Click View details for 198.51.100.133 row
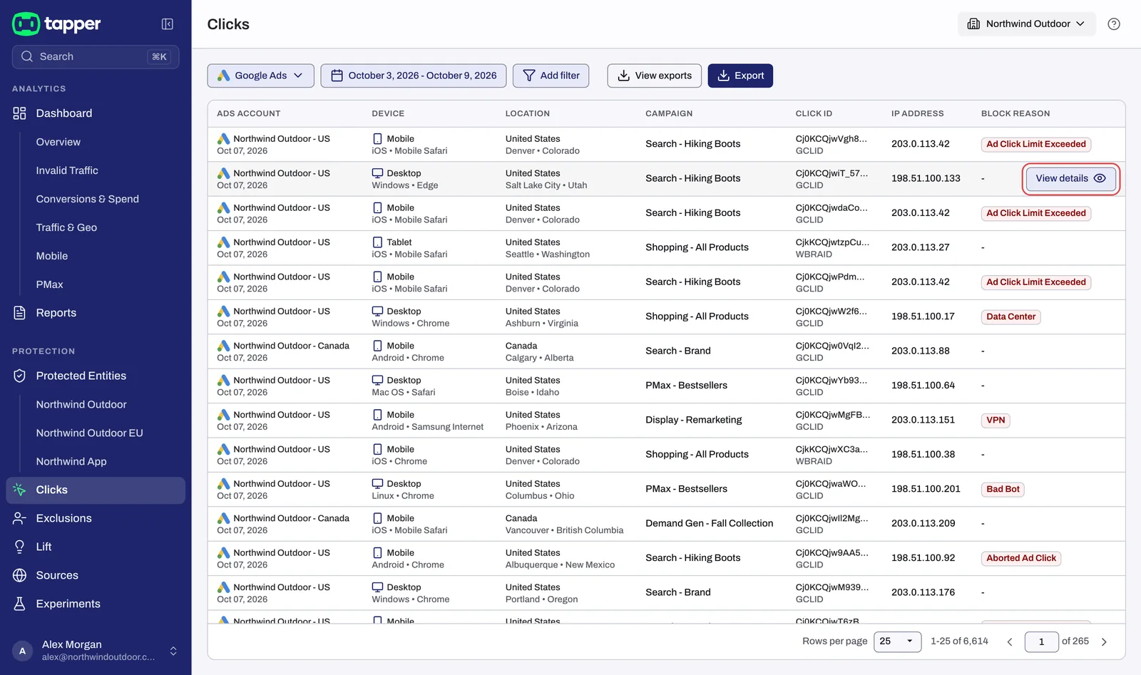Viewport: 1141px width, 675px height. pyautogui.click(x=1070, y=178)
